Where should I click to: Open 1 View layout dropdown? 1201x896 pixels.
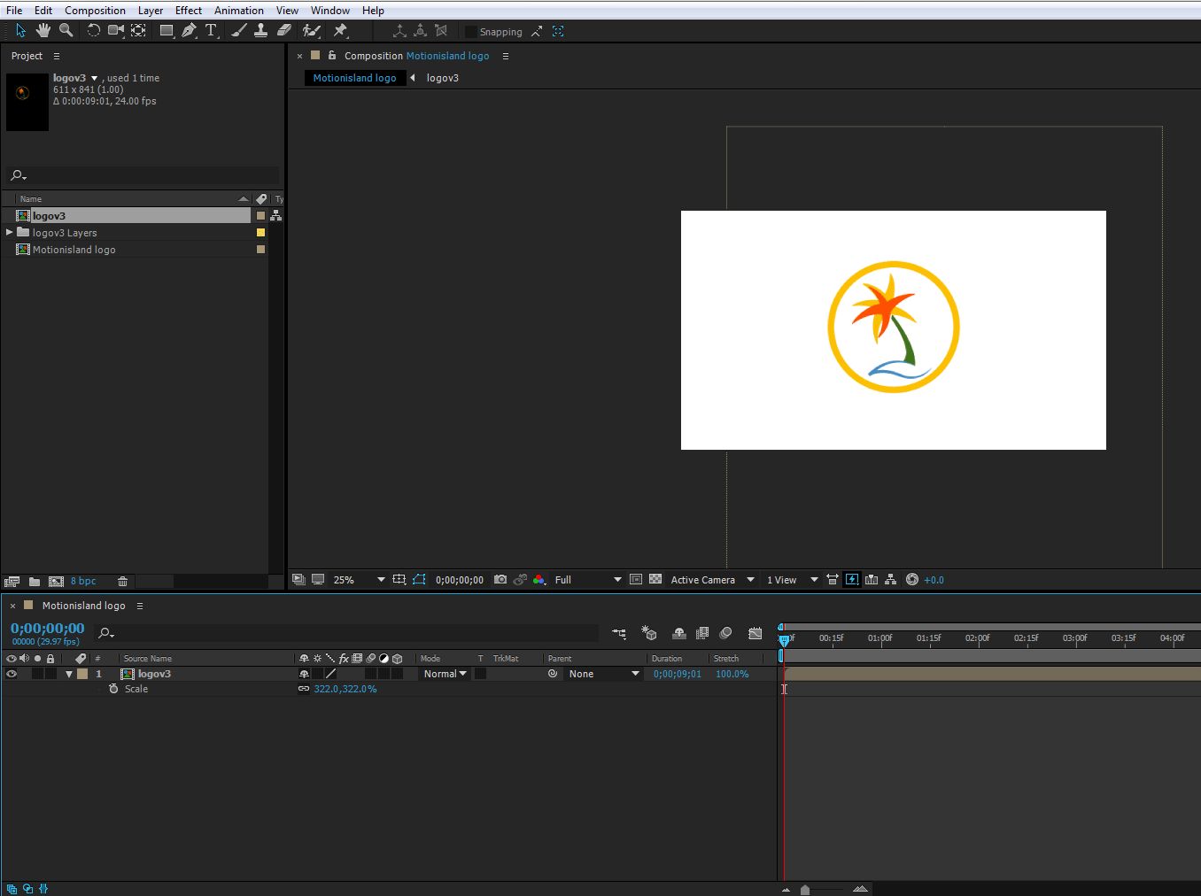[792, 580]
